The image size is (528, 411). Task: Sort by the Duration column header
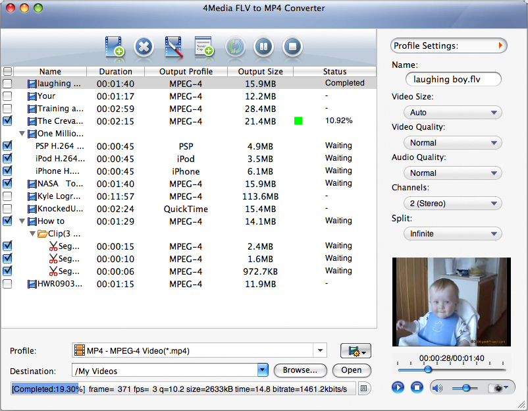(115, 71)
